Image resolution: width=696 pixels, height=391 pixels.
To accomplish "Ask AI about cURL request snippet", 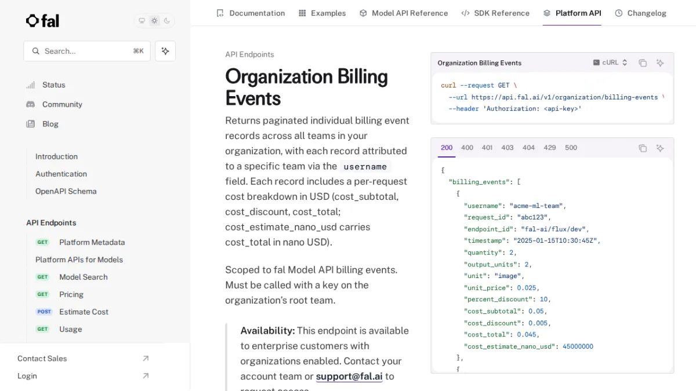I will click(660, 63).
